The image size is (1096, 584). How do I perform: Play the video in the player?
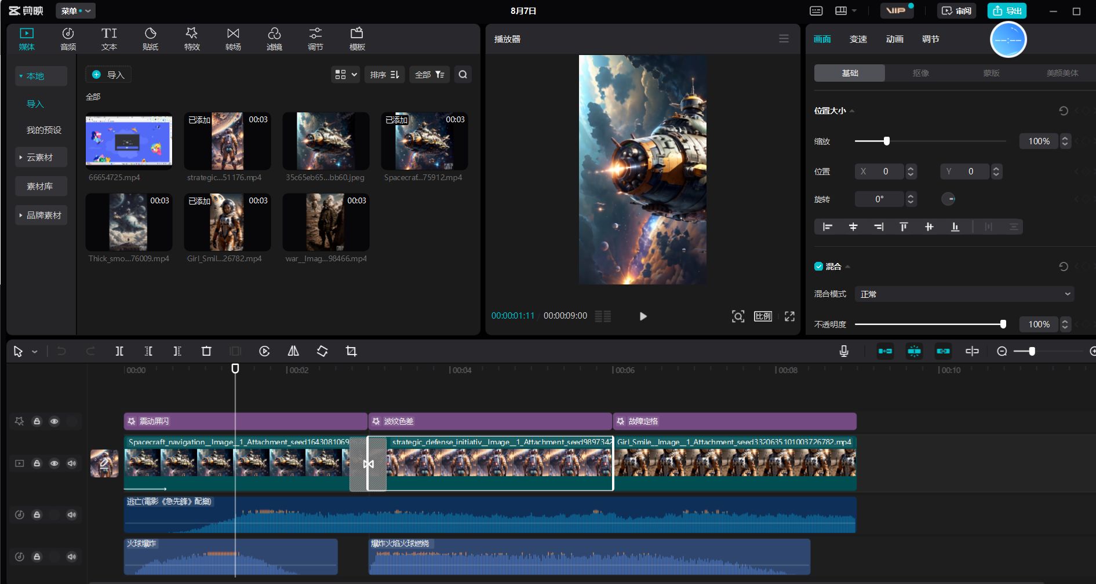coord(643,316)
